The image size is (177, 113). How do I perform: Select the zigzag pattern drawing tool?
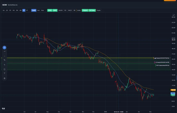[x=4, y=65]
